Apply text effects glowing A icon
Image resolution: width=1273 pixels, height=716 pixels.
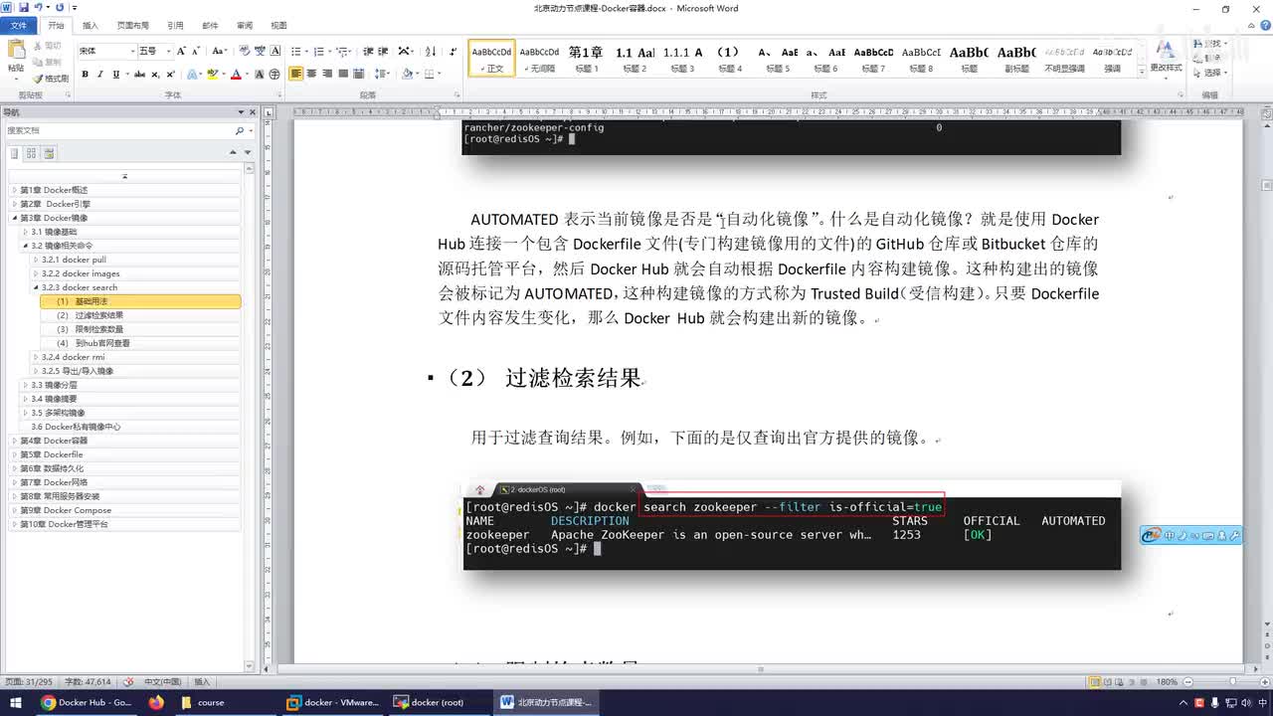coord(193,75)
